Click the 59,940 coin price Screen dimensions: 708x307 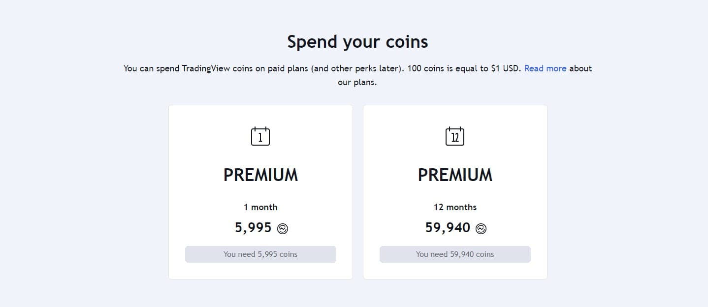(x=447, y=228)
